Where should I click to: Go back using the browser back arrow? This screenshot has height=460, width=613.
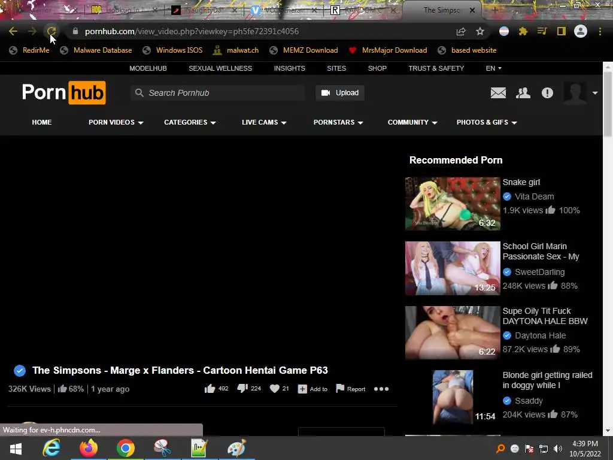(13, 31)
